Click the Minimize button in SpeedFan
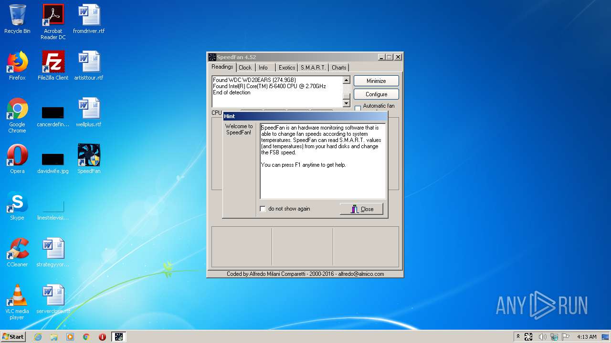Screen dimensions: 611x343 (376, 81)
